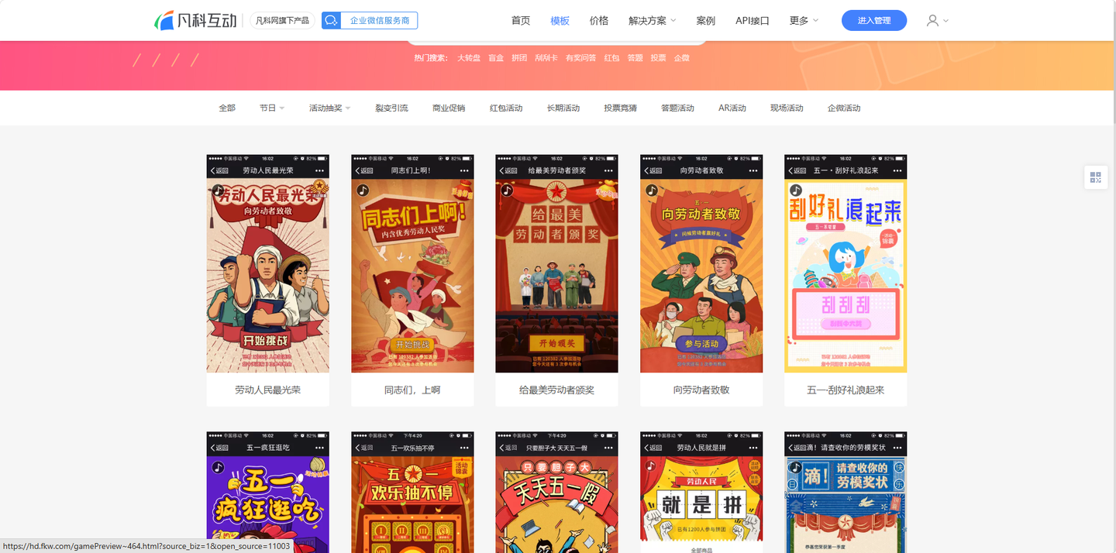Select the 全部 category tab

click(227, 108)
